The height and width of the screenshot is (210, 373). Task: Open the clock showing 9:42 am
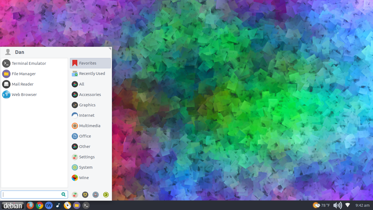point(362,205)
